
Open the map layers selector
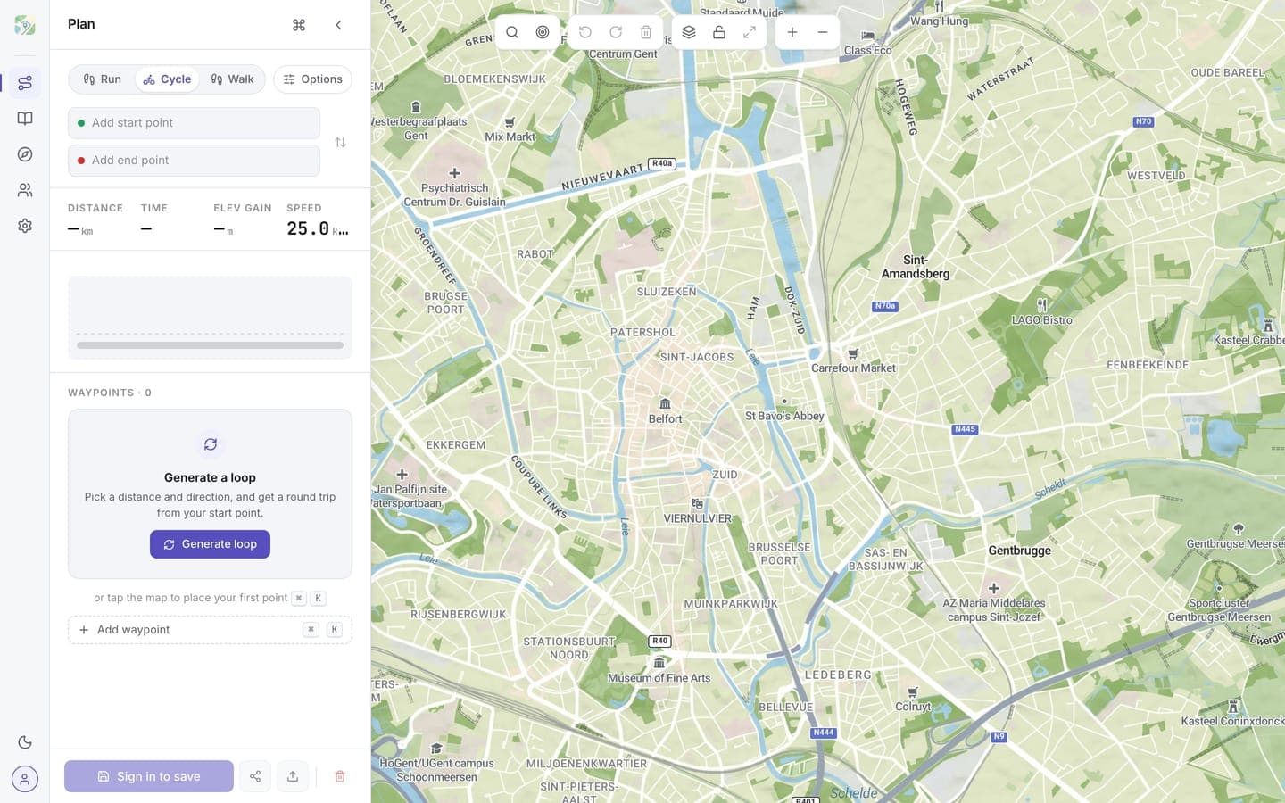(x=689, y=32)
